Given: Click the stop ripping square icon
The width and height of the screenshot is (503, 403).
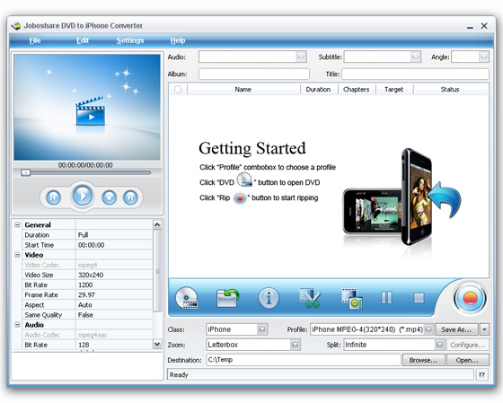Looking at the screenshot, I should coord(419,298).
